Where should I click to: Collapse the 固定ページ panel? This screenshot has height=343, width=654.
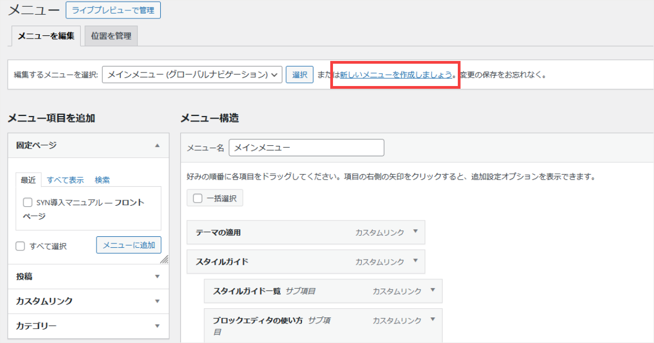158,145
